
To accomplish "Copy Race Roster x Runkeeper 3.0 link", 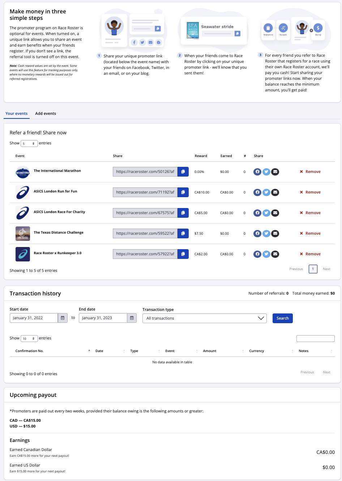I will click(183, 254).
